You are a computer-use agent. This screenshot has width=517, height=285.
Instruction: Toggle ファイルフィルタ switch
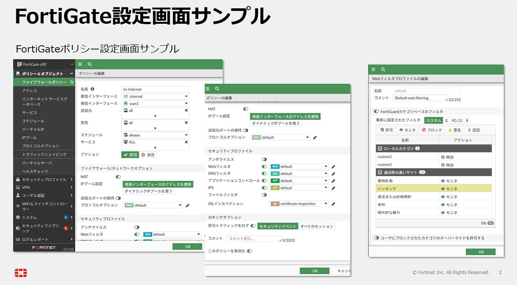coord(264,195)
